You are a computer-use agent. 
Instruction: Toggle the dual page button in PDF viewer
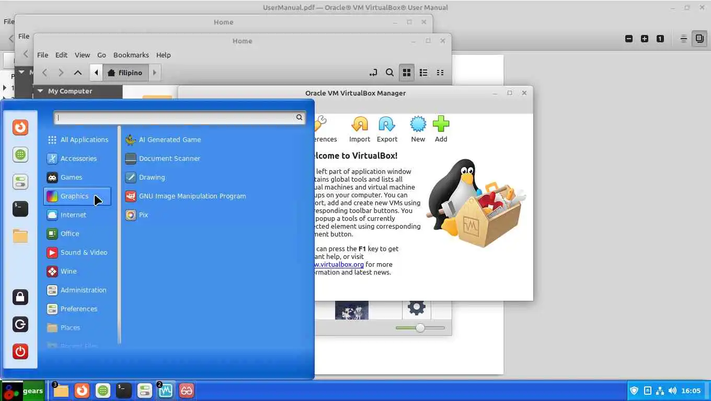(699, 39)
